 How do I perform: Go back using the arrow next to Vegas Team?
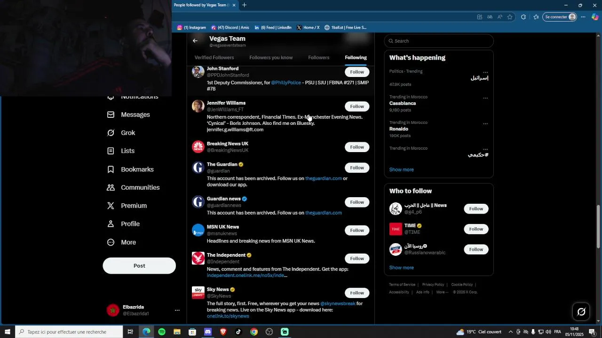click(195, 41)
